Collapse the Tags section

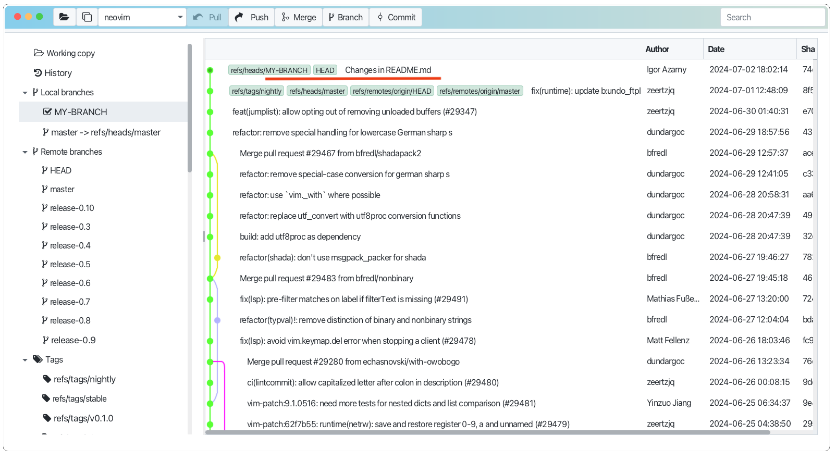25,360
